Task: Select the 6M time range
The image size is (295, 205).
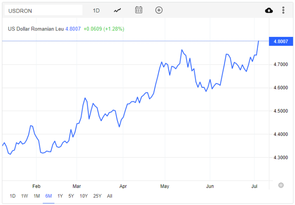Action: 48,196
